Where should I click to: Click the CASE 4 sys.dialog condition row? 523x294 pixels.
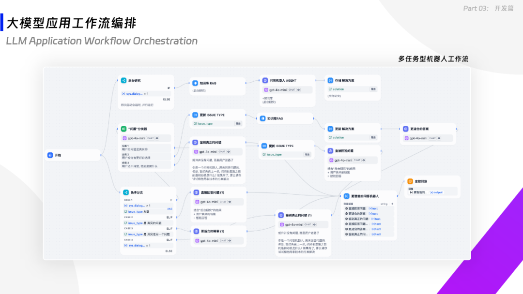point(148,246)
